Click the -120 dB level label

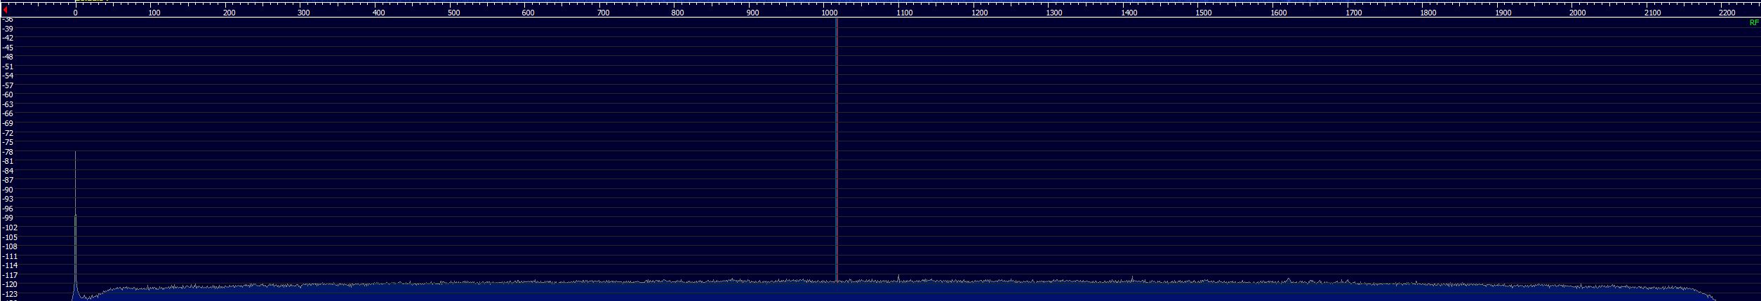point(10,285)
